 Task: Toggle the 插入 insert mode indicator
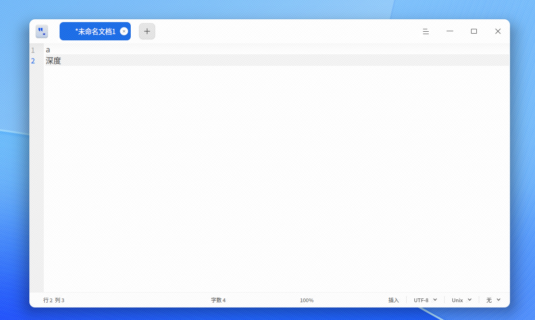click(393, 300)
